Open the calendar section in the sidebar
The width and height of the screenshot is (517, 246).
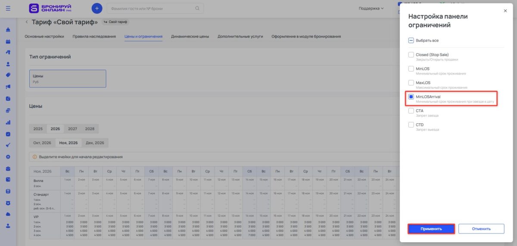(8, 41)
